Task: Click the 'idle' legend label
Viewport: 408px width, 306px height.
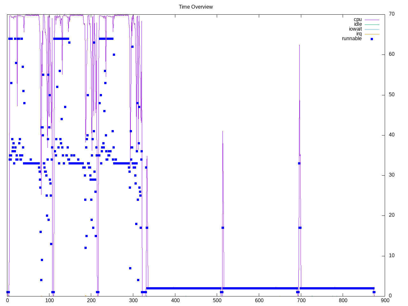Action: point(358,25)
